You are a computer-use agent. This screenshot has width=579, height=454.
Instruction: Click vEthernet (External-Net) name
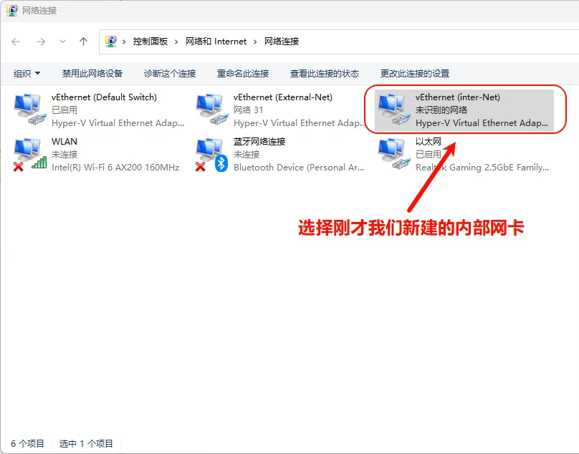coord(283,97)
